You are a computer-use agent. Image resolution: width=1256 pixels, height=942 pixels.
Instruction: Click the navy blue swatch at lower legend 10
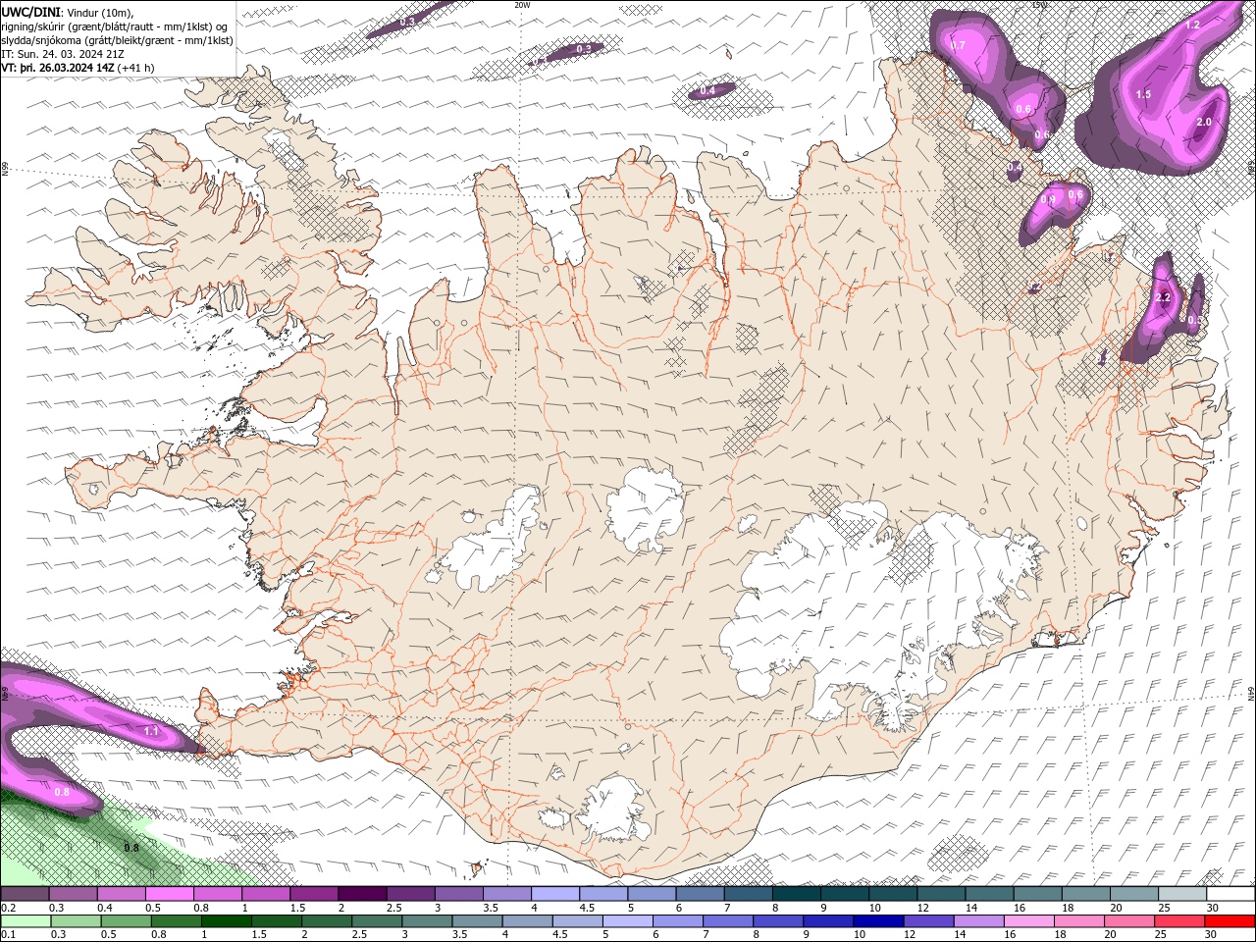(x=877, y=921)
